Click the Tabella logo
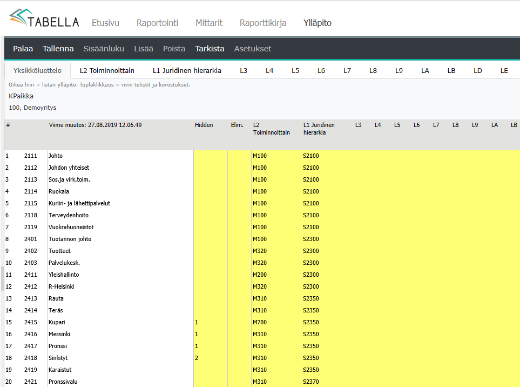The image size is (520, 387). (44, 19)
